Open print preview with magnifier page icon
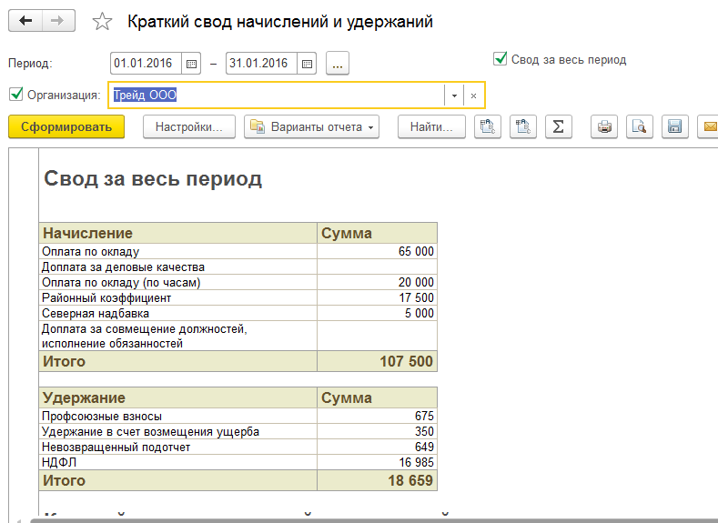Image resolution: width=718 pixels, height=523 pixels. point(639,127)
